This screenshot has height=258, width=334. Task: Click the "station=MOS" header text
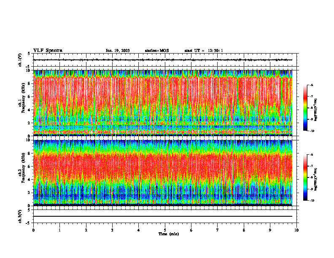[x=157, y=51]
